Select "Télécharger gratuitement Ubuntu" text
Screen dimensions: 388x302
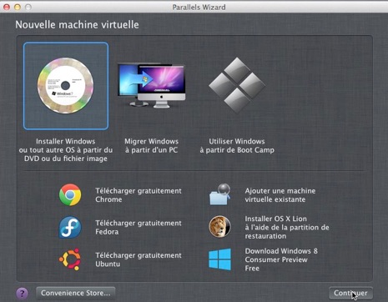139,259
